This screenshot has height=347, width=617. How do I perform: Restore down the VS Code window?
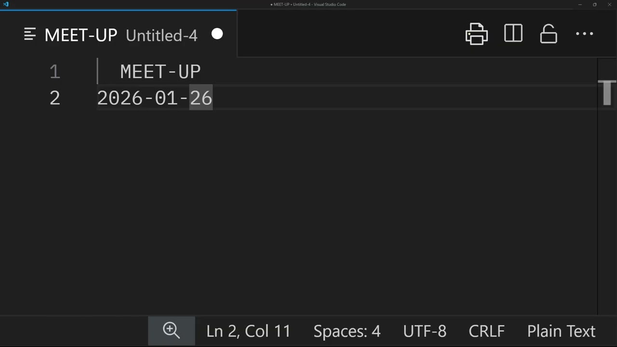pyautogui.click(x=594, y=4)
